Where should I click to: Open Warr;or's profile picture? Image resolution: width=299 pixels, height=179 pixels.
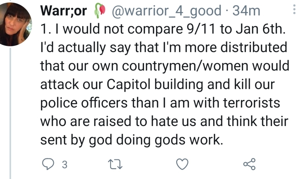(x=15, y=24)
